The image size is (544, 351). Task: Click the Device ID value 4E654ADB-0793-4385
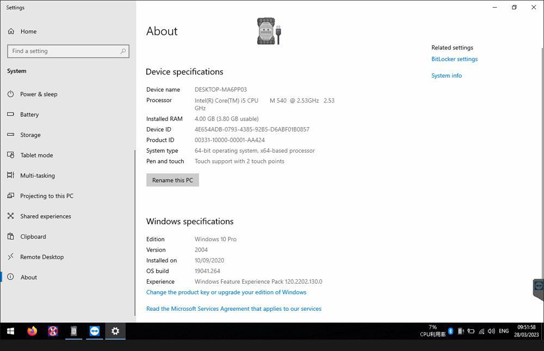[252, 130]
